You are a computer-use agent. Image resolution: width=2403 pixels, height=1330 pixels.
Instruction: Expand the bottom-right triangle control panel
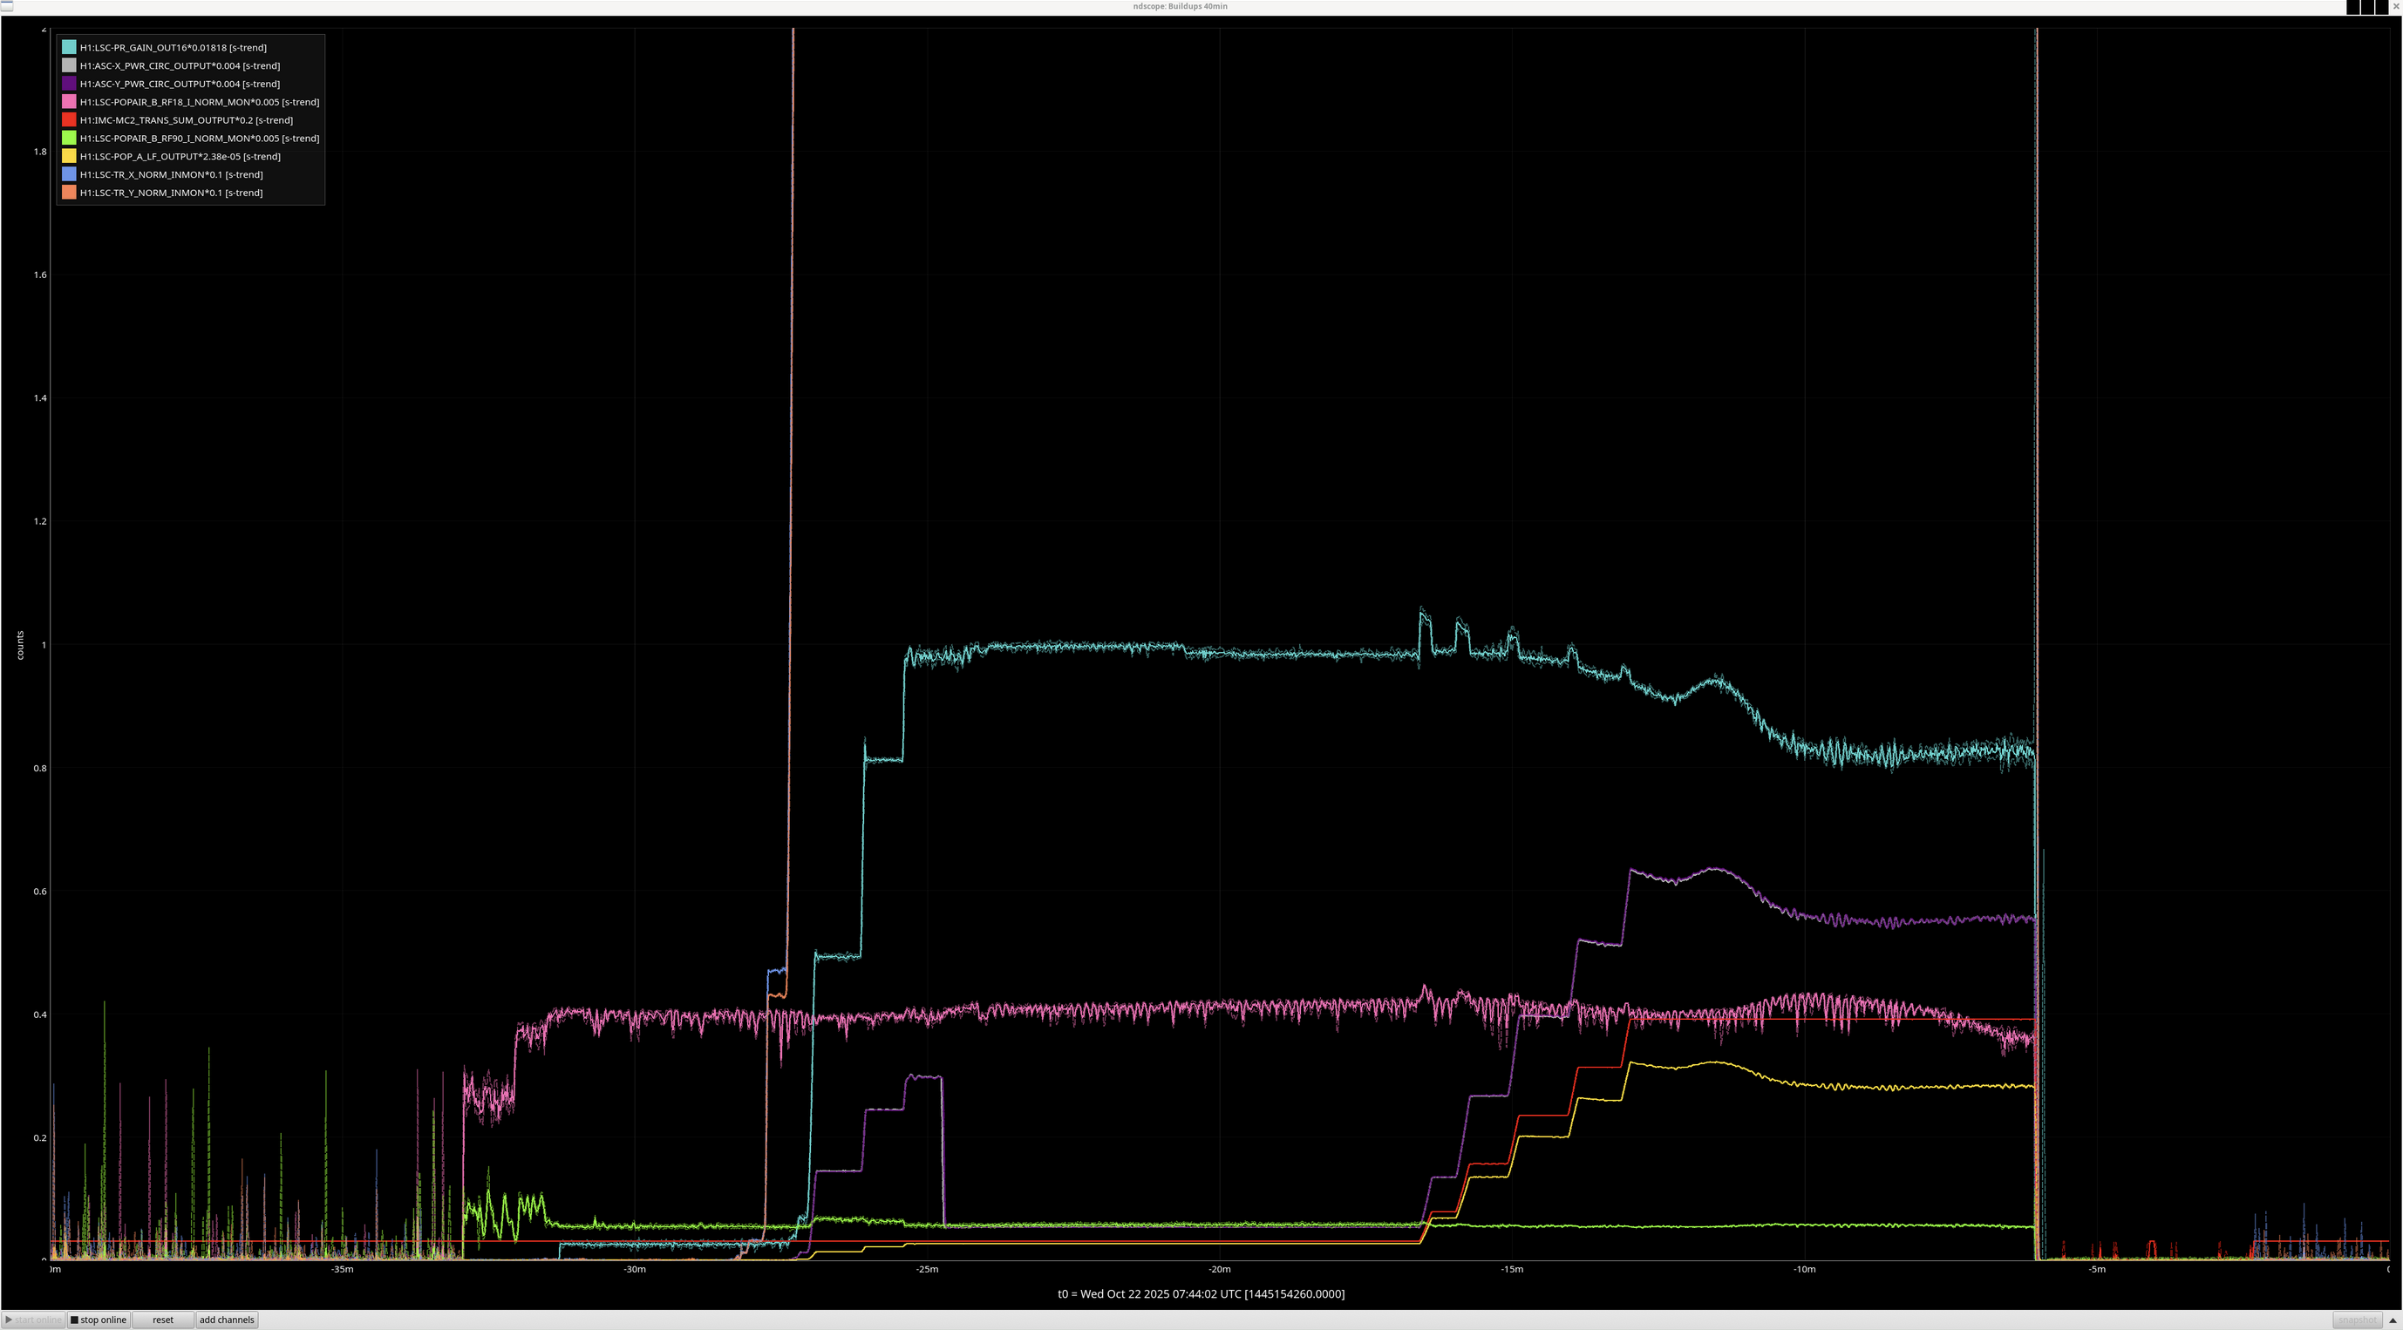click(2393, 1320)
